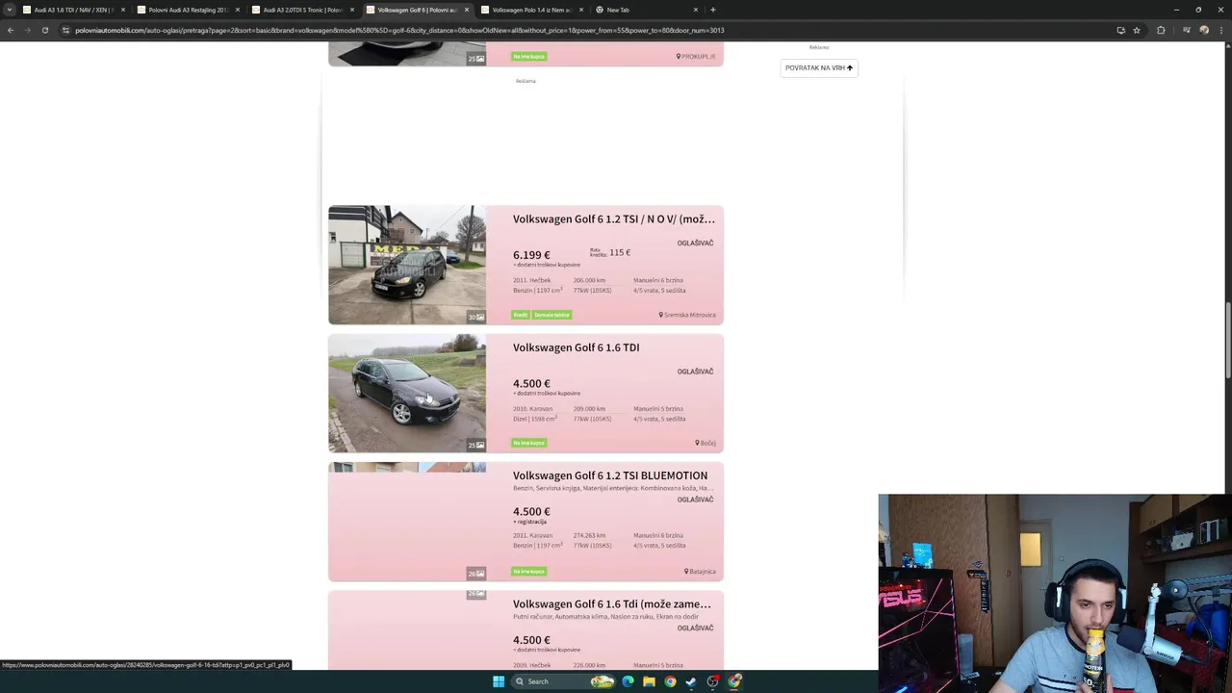Click the 26 photos count icon
The image size is (1232, 693).
tap(475, 574)
